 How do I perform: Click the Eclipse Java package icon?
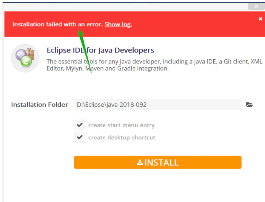(x=25, y=58)
